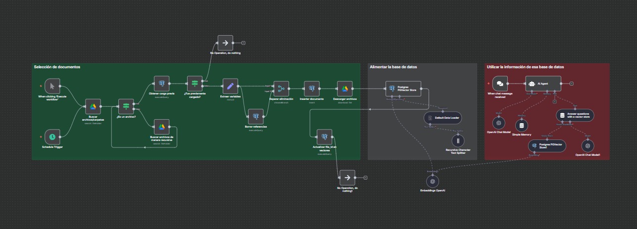This screenshot has height=229, width=637.
Task: Click the plus button right of AI Agent
Action: (571, 84)
